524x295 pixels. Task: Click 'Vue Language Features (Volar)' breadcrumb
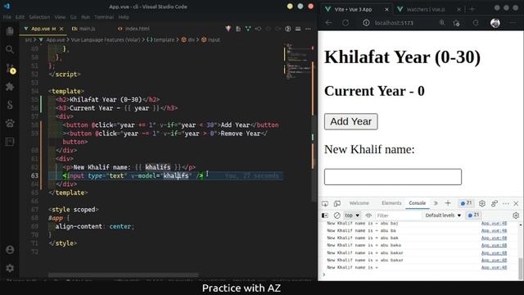tap(106, 40)
